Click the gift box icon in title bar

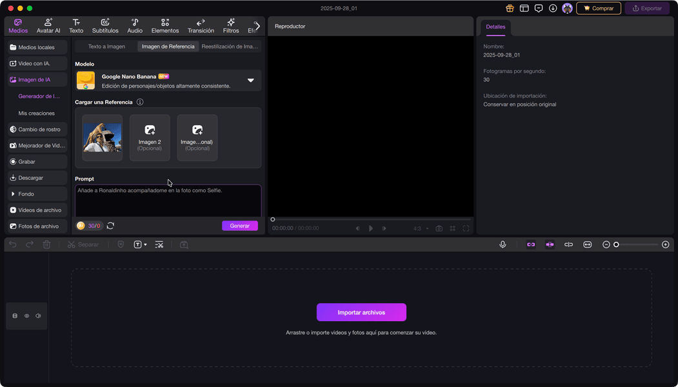coord(510,8)
